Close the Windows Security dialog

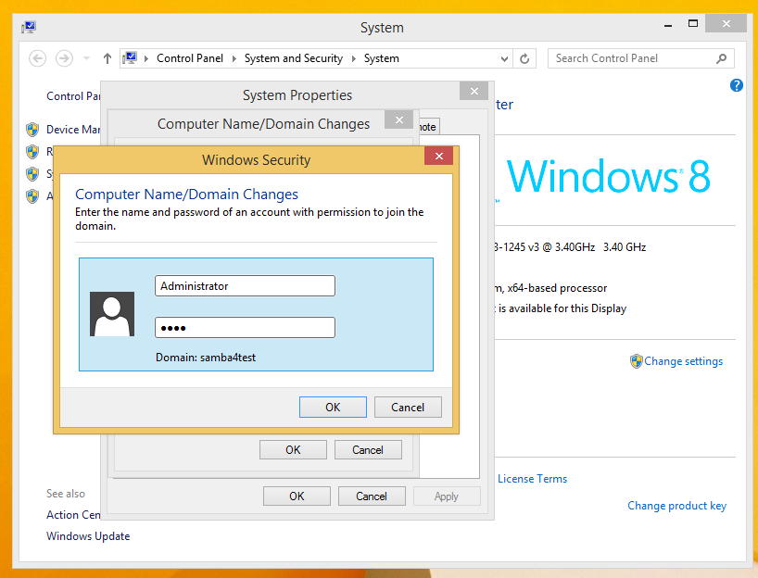click(439, 156)
